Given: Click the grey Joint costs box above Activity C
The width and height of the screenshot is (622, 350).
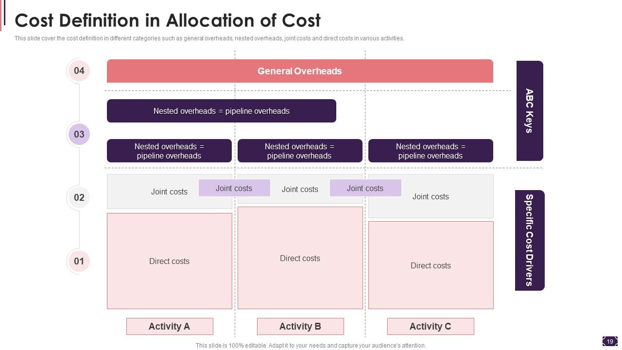Looking at the screenshot, I should point(431,203).
